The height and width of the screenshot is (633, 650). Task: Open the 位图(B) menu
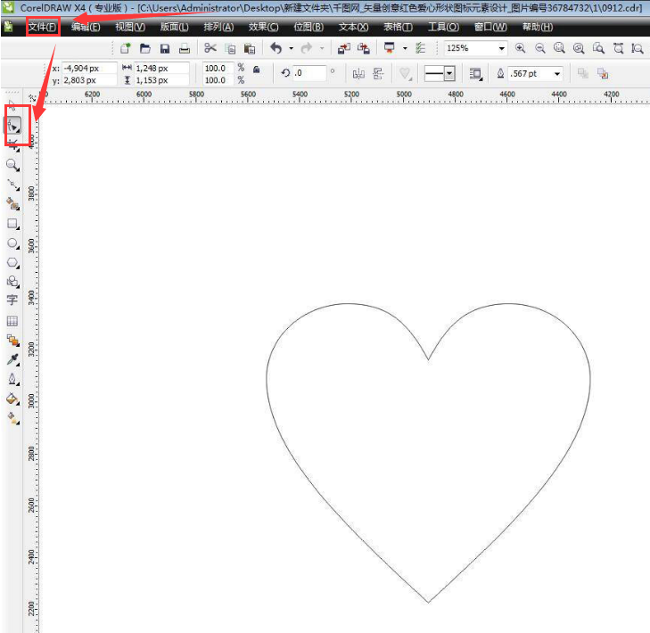(x=309, y=27)
